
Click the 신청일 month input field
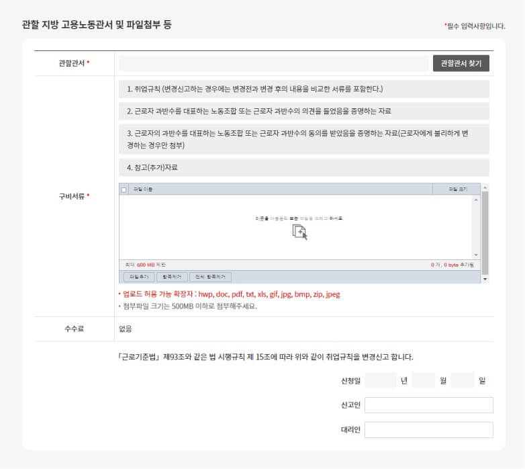(424, 380)
